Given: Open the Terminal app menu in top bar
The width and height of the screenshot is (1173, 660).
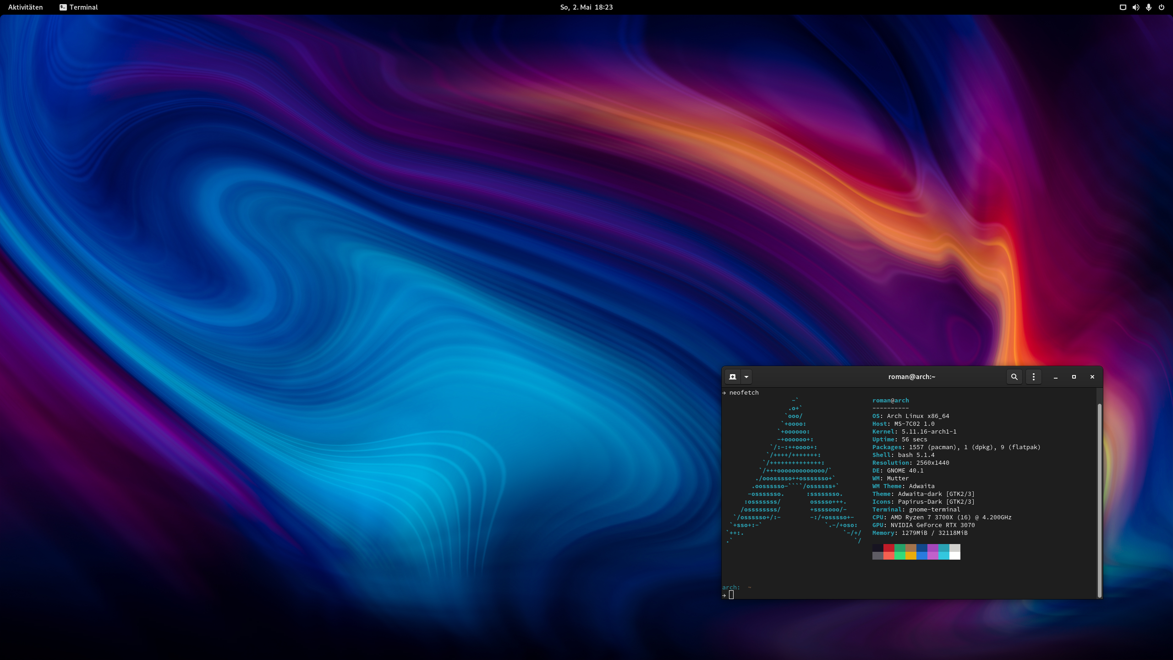Looking at the screenshot, I should coord(79,7).
